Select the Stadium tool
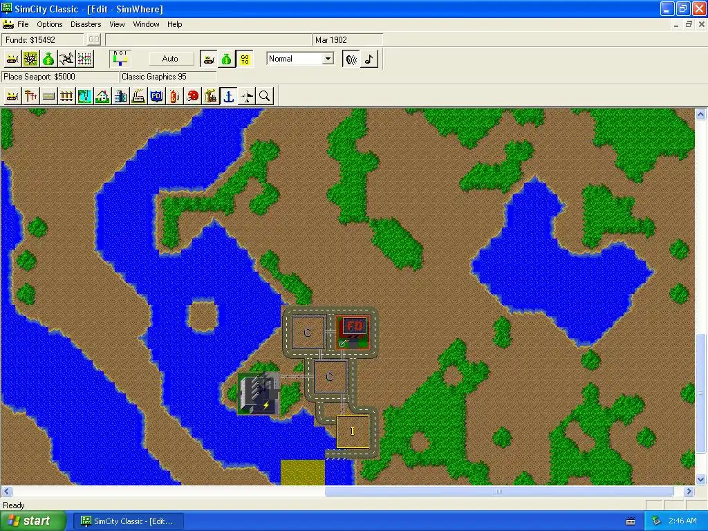Viewport: 708px width, 531px height. [193, 96]
